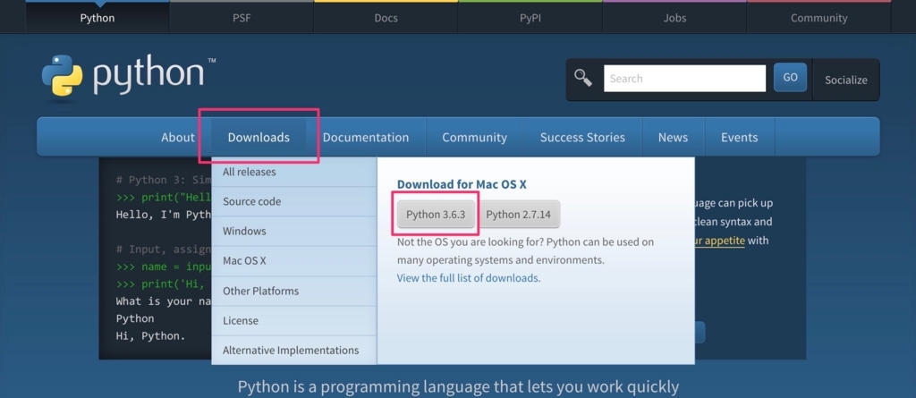Go to the PyPI top tab
The height and width of the screenshot is (398, 916).
click(x=530, y=18)
